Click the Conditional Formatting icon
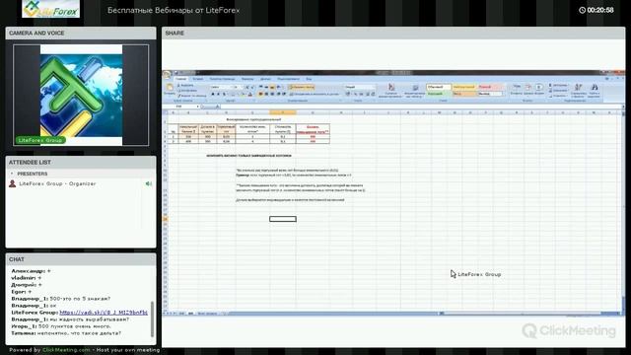 (390, 88)
